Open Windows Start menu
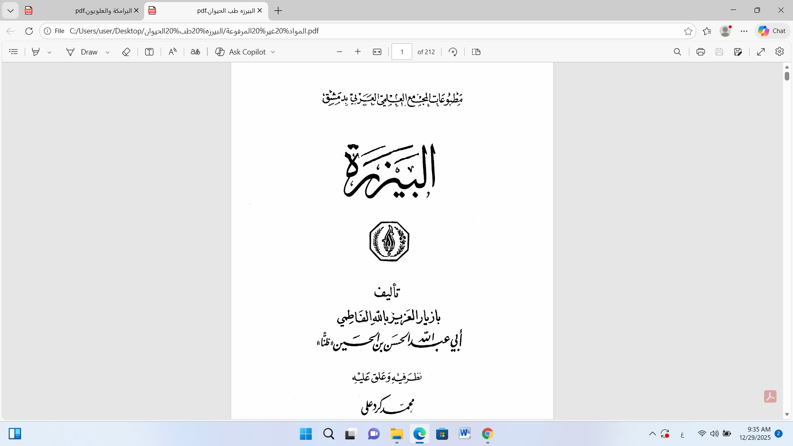This screenshot has height=446, width=793. [306, 434]
